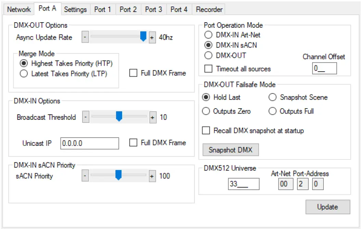
Task: Enable Recall DMX snapshot at startup
Action: coord(206,130)
